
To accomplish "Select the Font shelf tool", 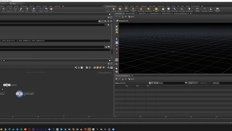I will click(27, 10).
